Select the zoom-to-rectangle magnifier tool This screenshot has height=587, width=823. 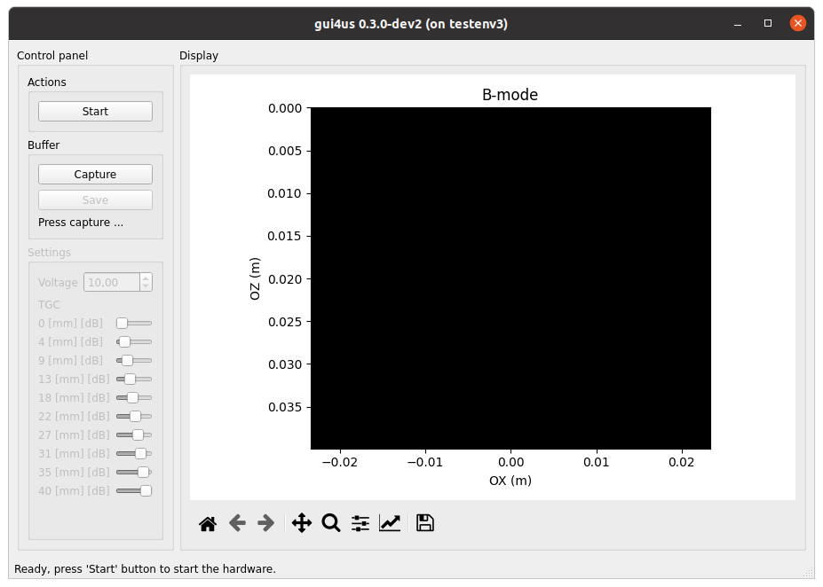coord(331,523)
